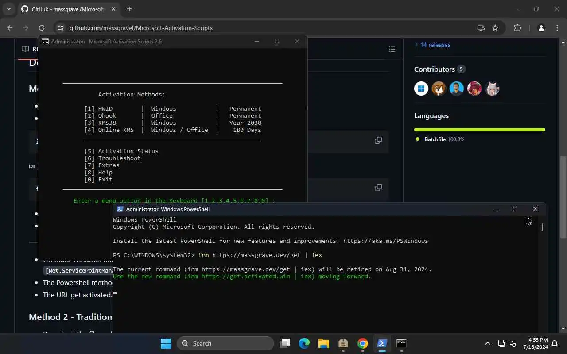The width and height of the screenshot is (567, 354).
Task: Copy the first code block on GitHub
Action: pos(378,140)
